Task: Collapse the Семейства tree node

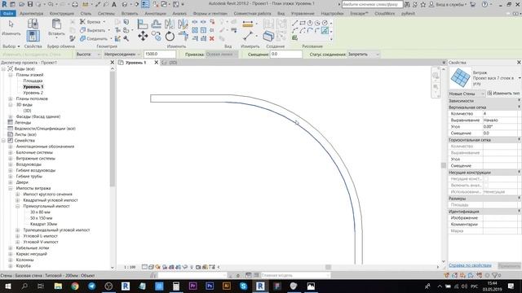Action: tap(3, 141)
